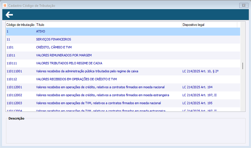Click legal reference LC 214/2025 Art. 195

197,103
